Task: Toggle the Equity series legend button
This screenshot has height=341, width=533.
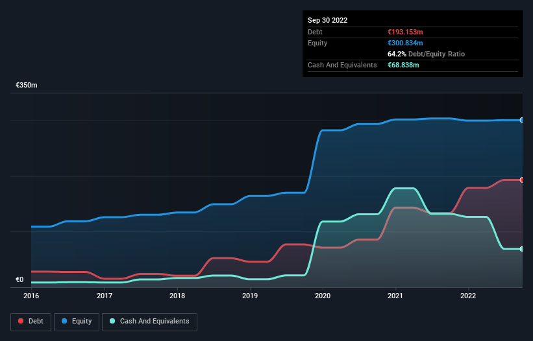Action: [77, 322]
